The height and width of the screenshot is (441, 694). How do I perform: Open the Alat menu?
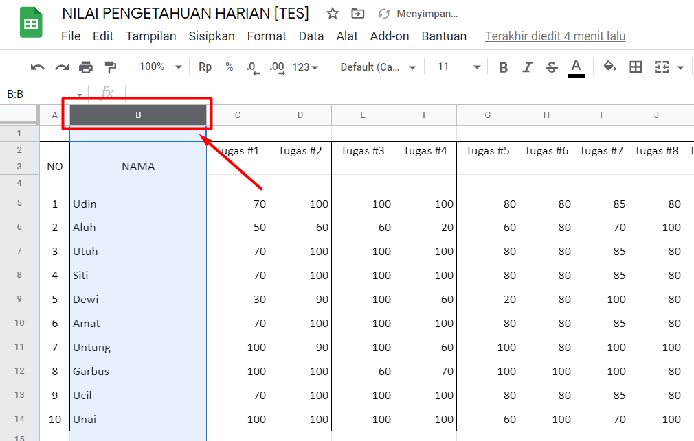coord(347,36)
